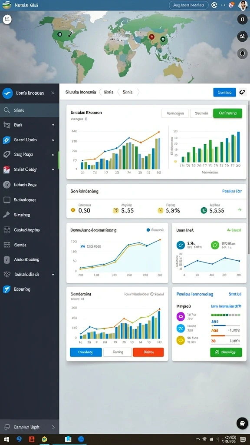Open the Camba sidebar item

(x=30, y=245)
